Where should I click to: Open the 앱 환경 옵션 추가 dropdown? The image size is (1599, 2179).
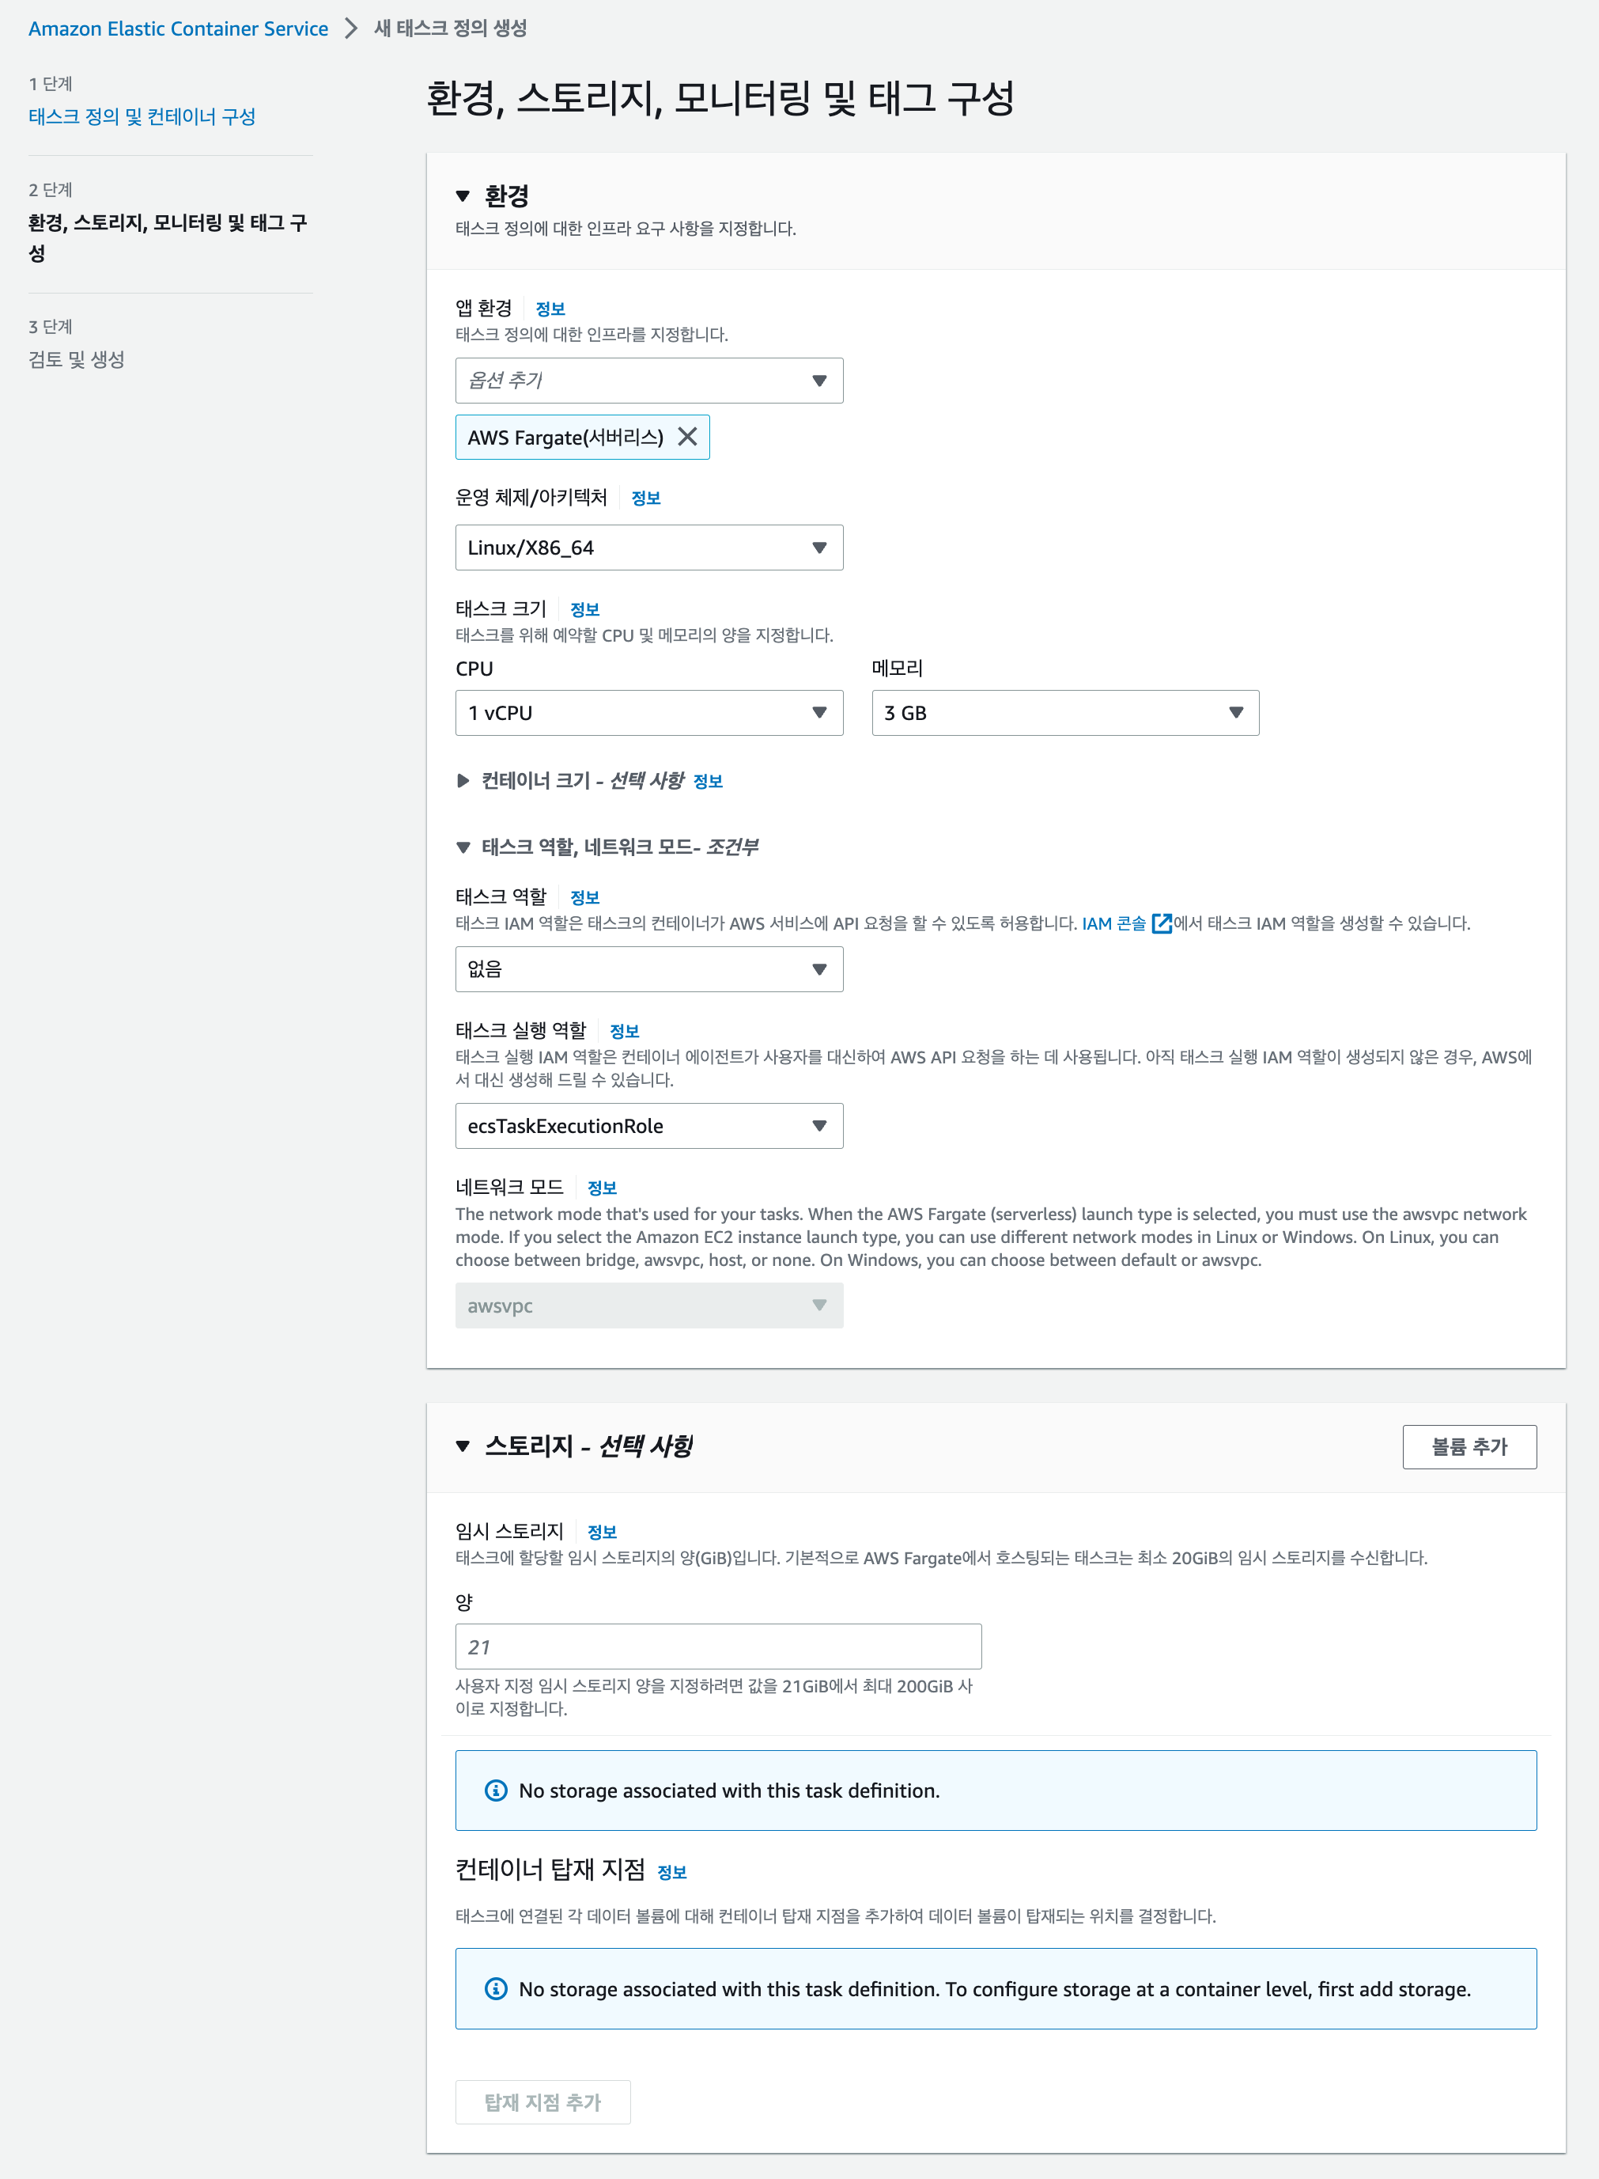(x=648, y=381)
